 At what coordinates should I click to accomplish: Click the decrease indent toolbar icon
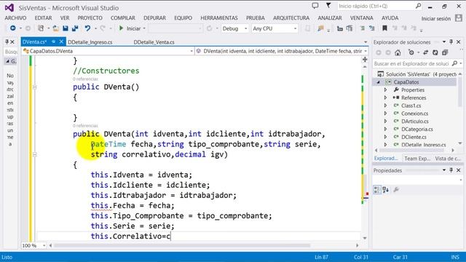coord(340,28)
